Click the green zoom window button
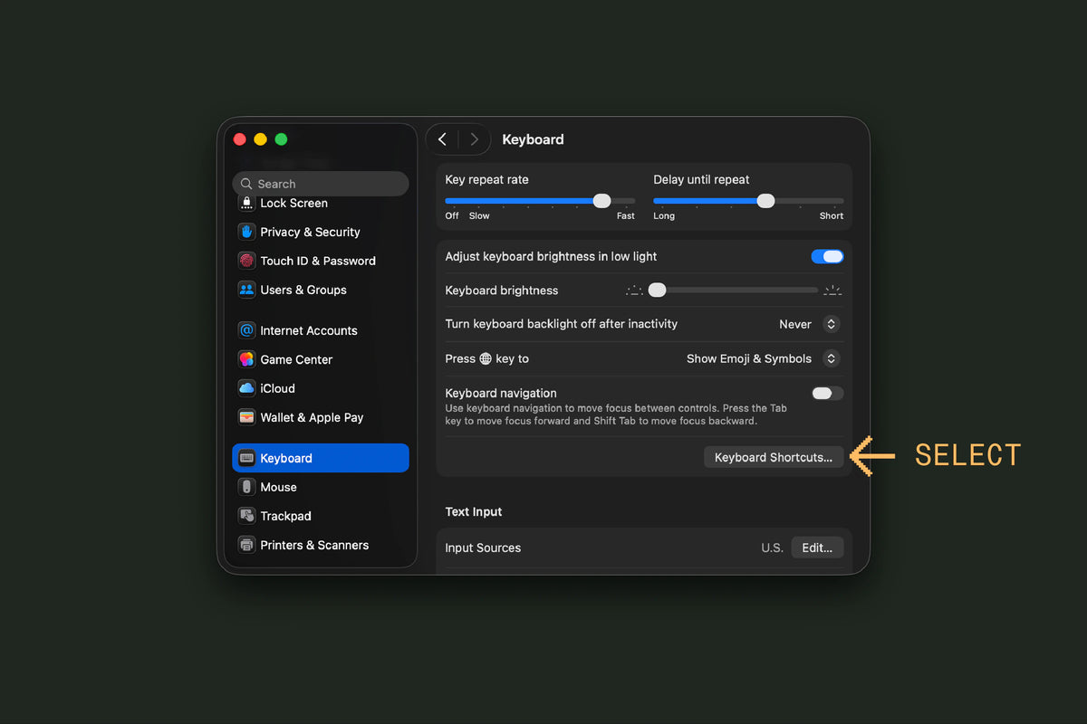This screenshot has height=724, width=1087. (281, 139)
